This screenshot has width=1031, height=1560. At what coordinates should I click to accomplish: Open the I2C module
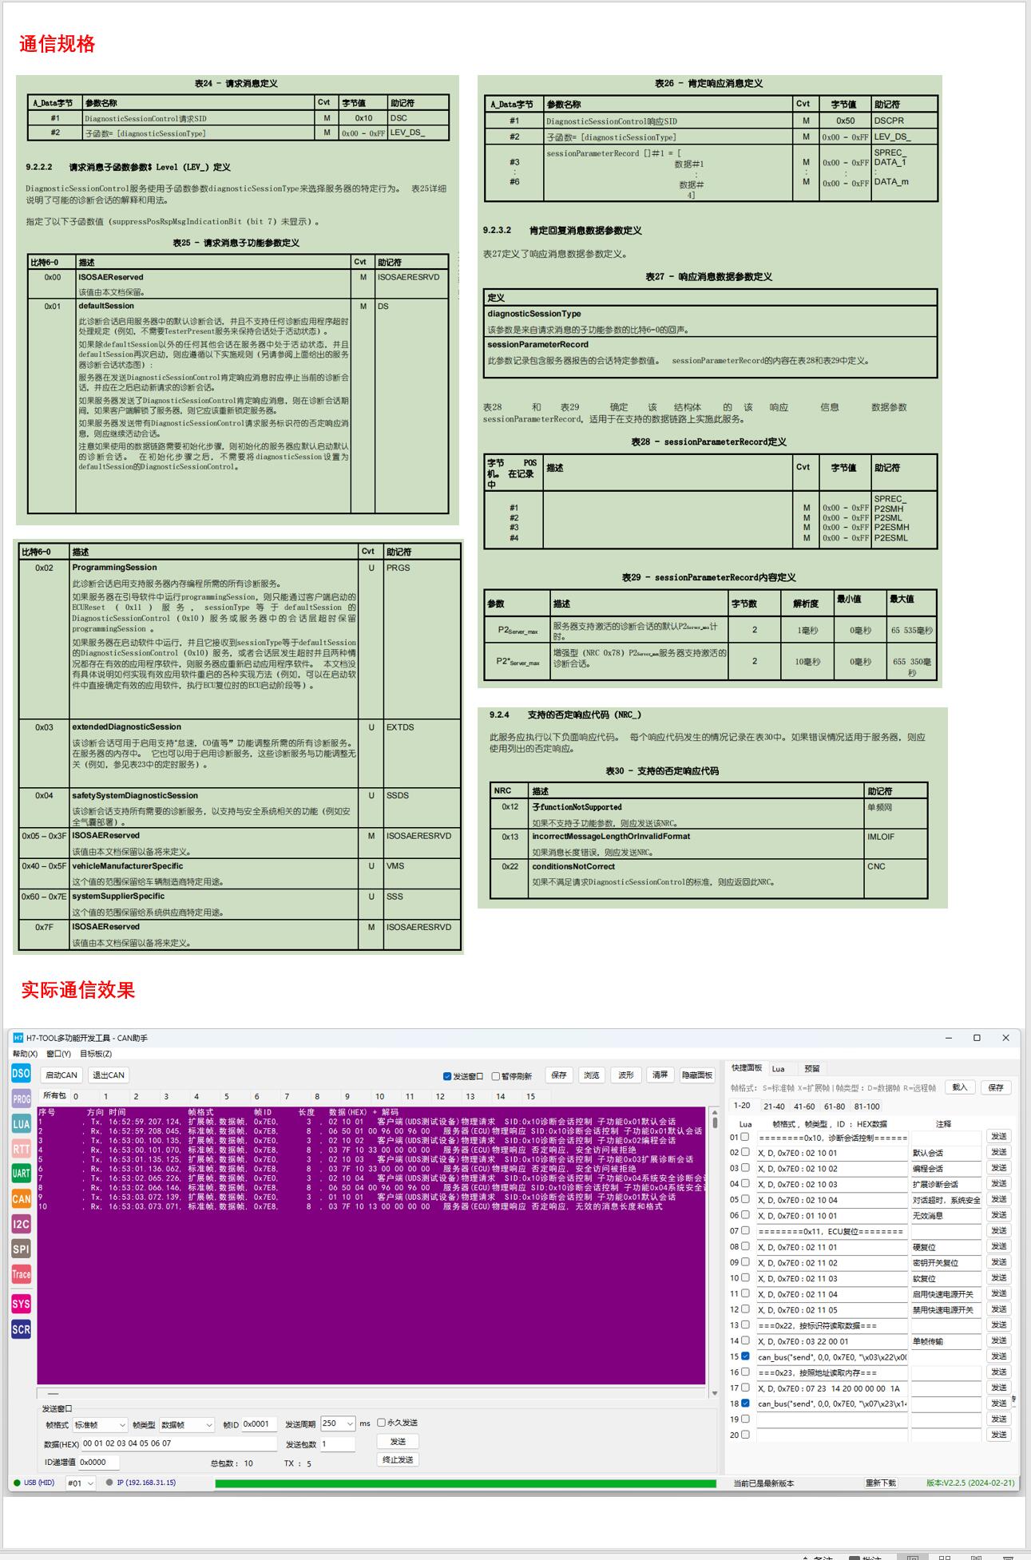click(21, 1224)
